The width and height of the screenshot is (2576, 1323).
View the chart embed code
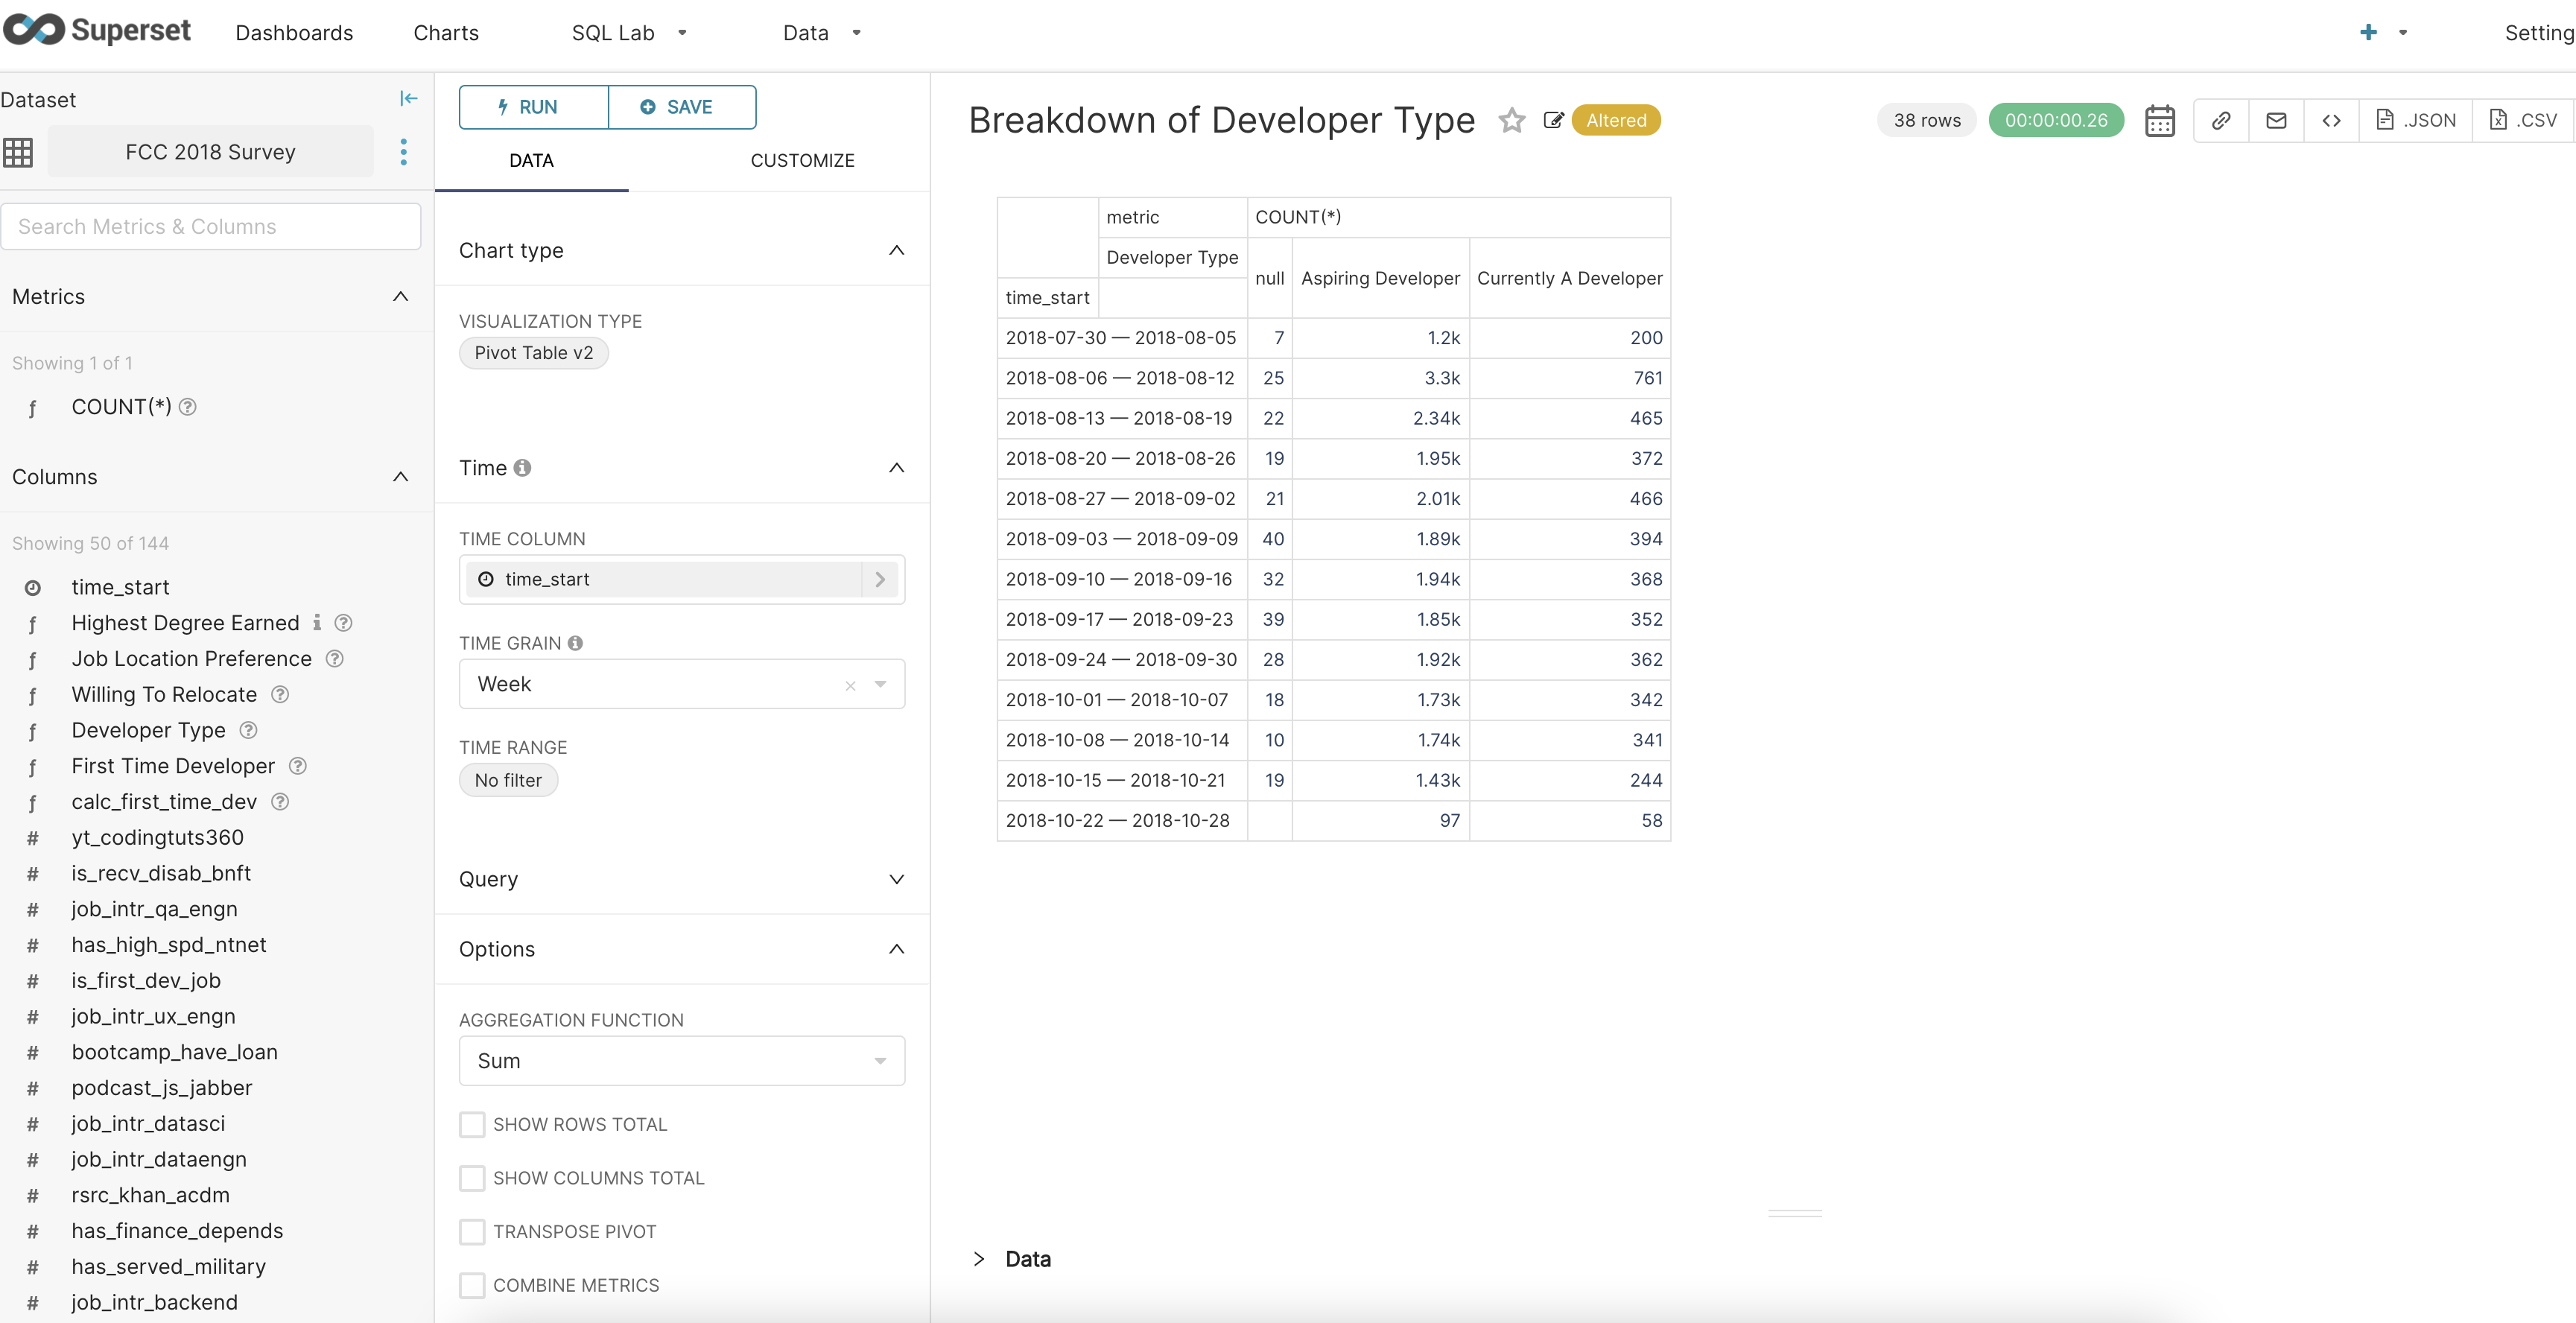point(2332,120)
